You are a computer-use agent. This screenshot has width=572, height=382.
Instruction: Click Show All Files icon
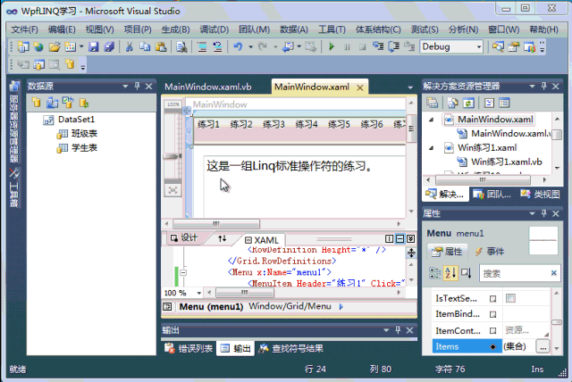pos(453,103)
